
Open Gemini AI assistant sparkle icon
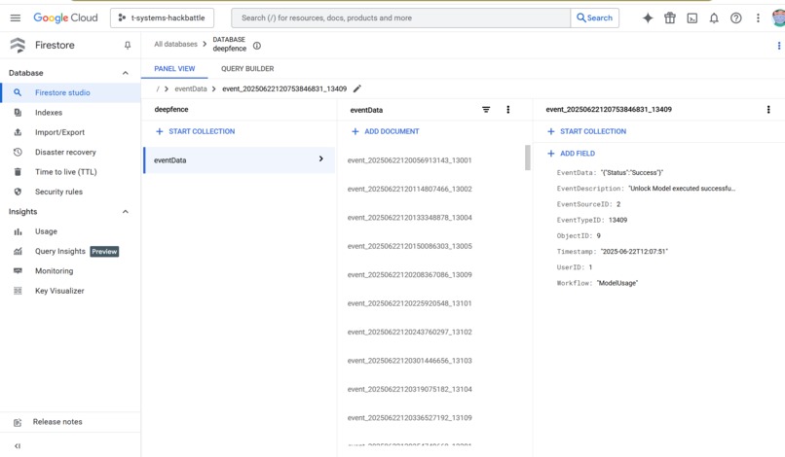648,18
